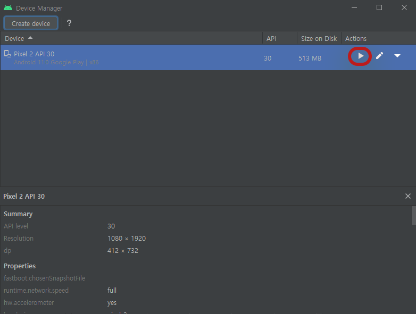Click the 513 MB size cell
Screen dimensions: 416x314
(310, 58)
